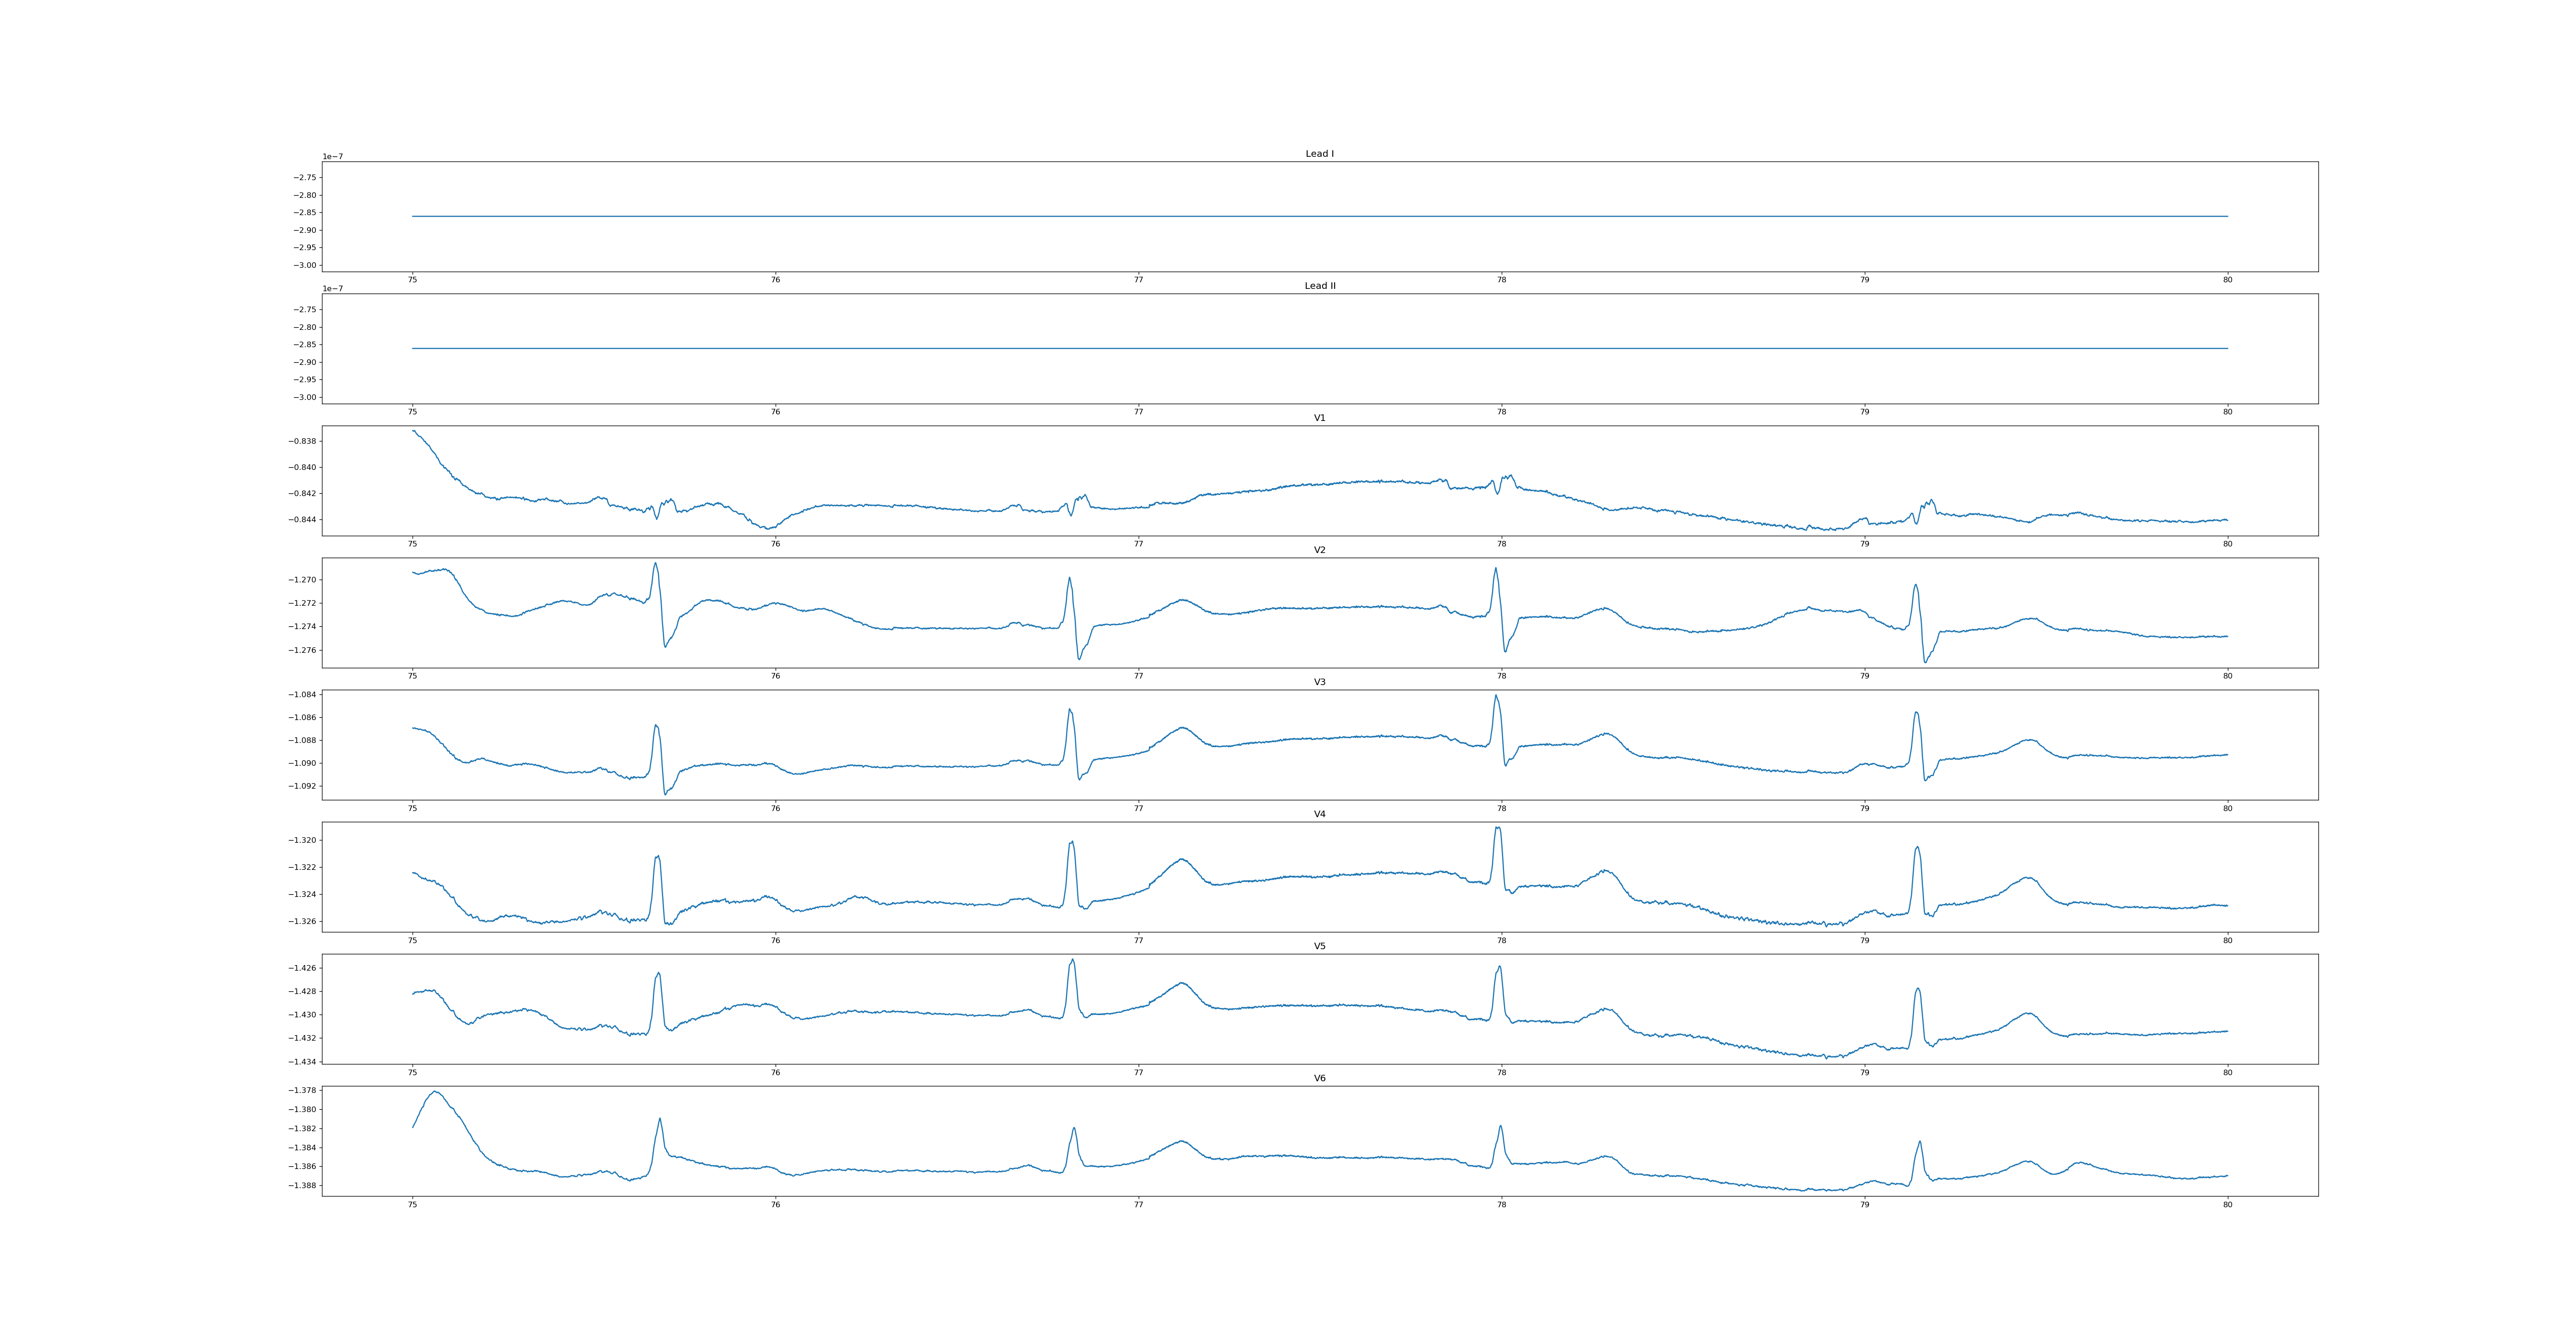Screen dimensions: 2576x1344
Task: Click the −1.388 y-axis label on V6
Action: pos(303,1186)
